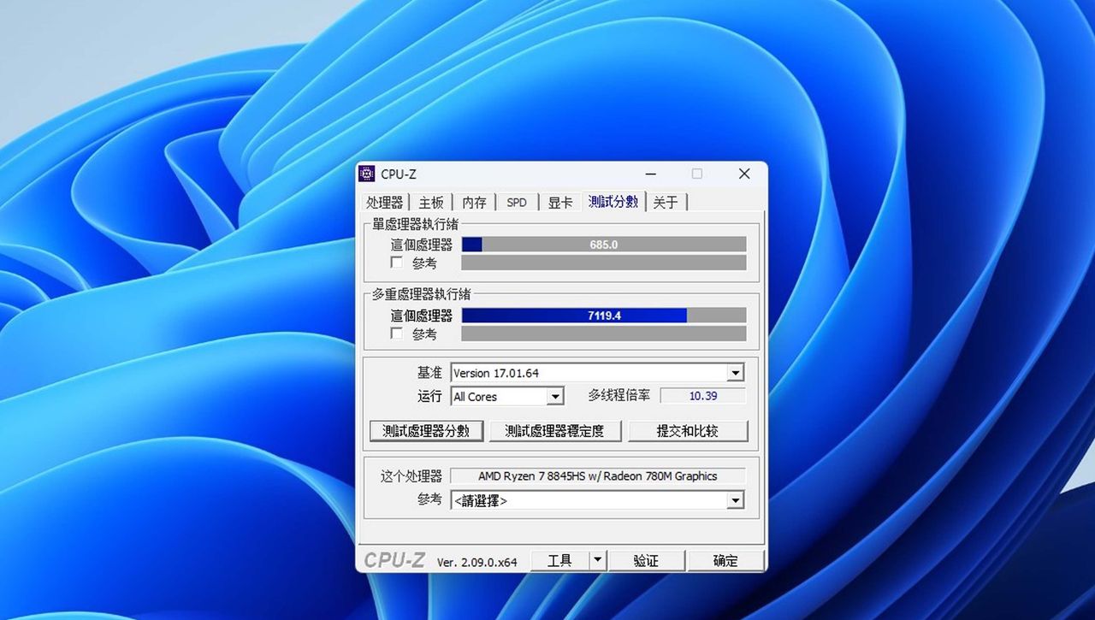The width and height of the screenshot is (1095, 620).
Task: Click the 验证 button
Action: [647, 561]
